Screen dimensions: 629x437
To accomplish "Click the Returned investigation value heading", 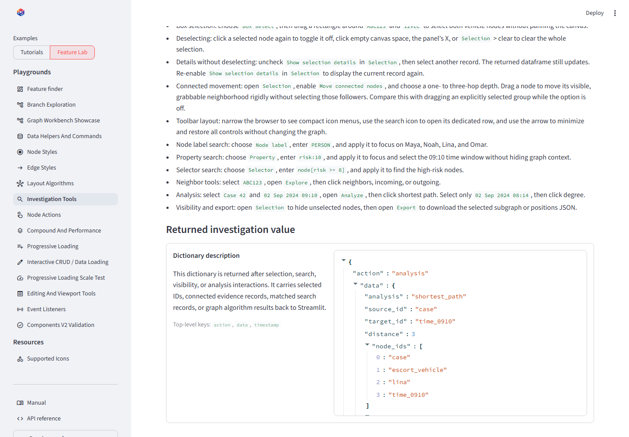I will [231, 230].
